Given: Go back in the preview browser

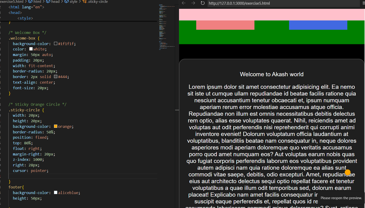Looking at the screenshot, I should coord(183,3).
